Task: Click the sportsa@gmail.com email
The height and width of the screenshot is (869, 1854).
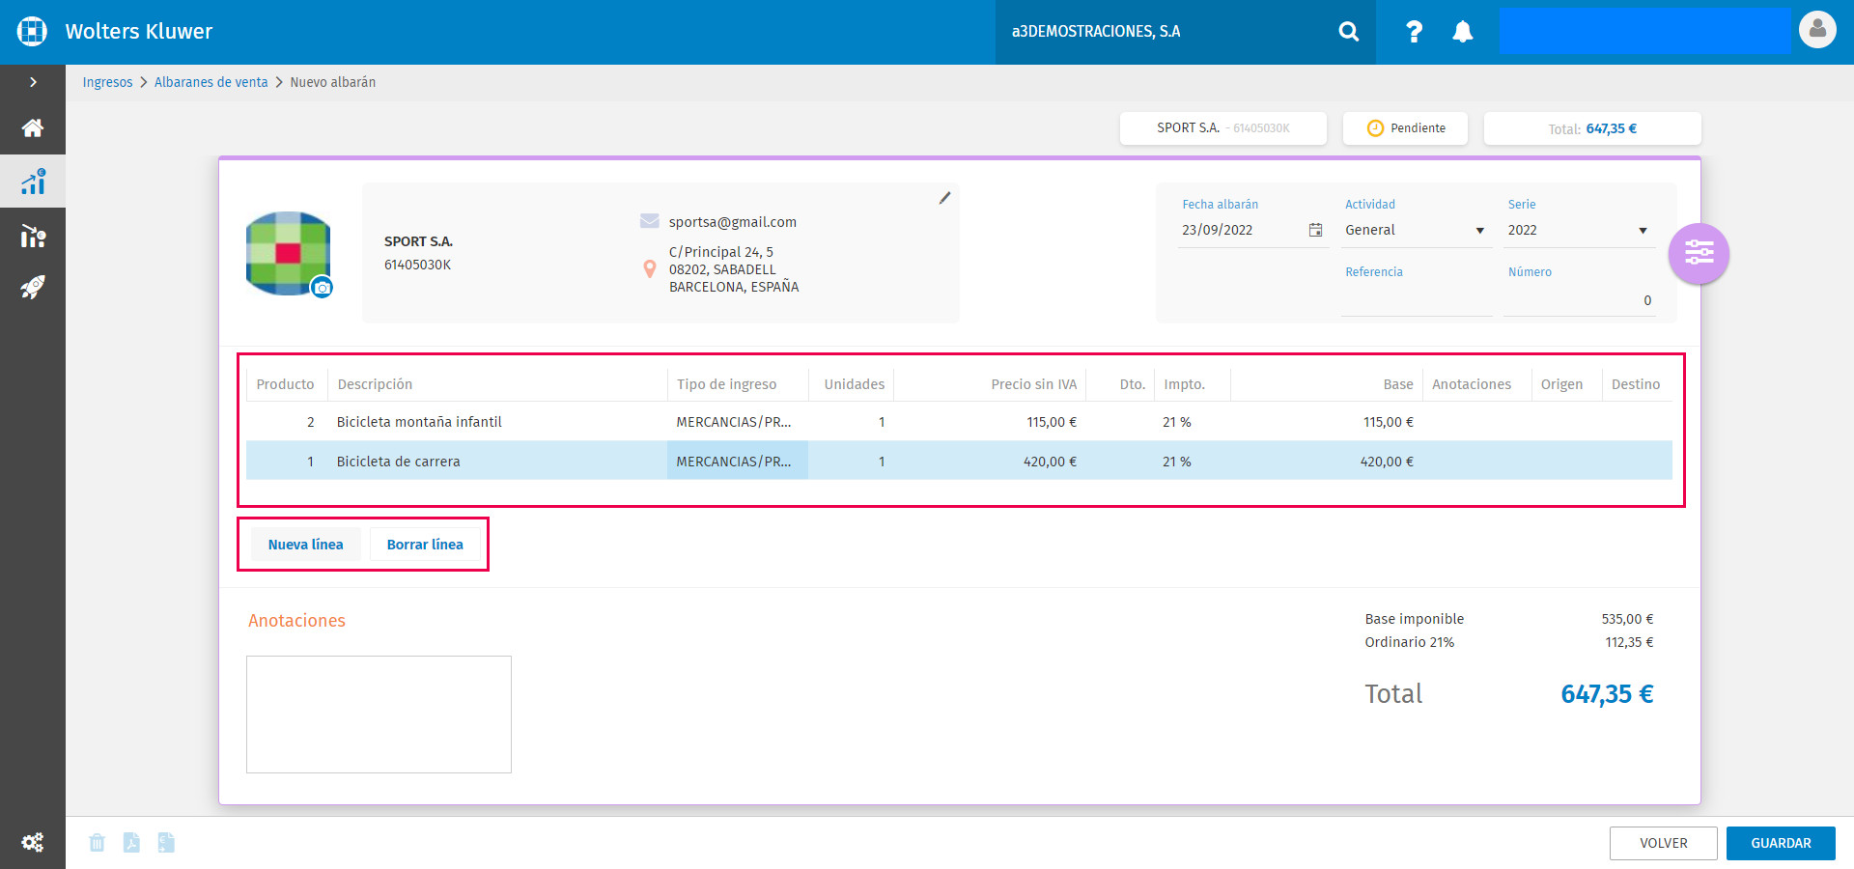Action: coord(733,222)
